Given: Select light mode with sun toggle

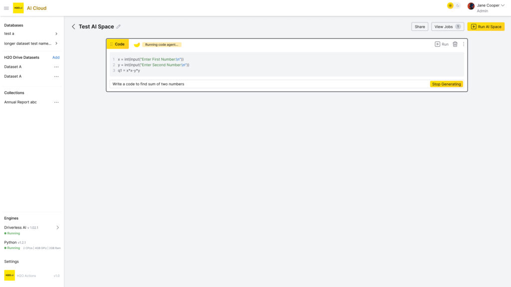Looking at the screenshot, I should pyautogui.click(x=450, y=6).
